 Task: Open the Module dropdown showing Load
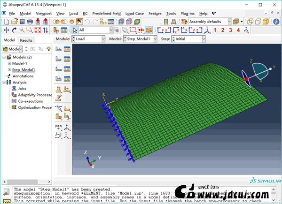click(88, 39)
